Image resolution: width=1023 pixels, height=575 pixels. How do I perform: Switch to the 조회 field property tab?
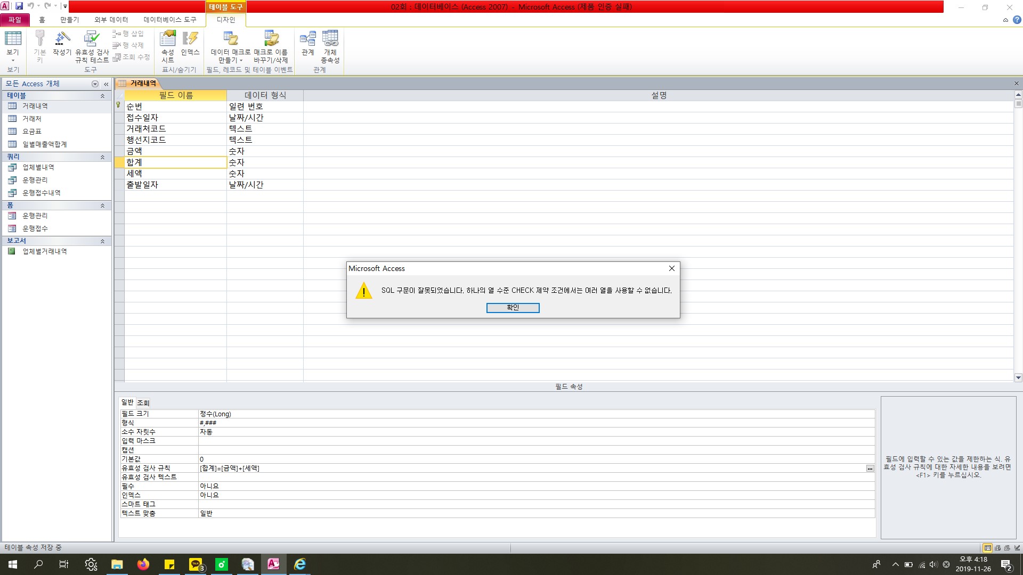pyautogui.click(x=143, y=403)
